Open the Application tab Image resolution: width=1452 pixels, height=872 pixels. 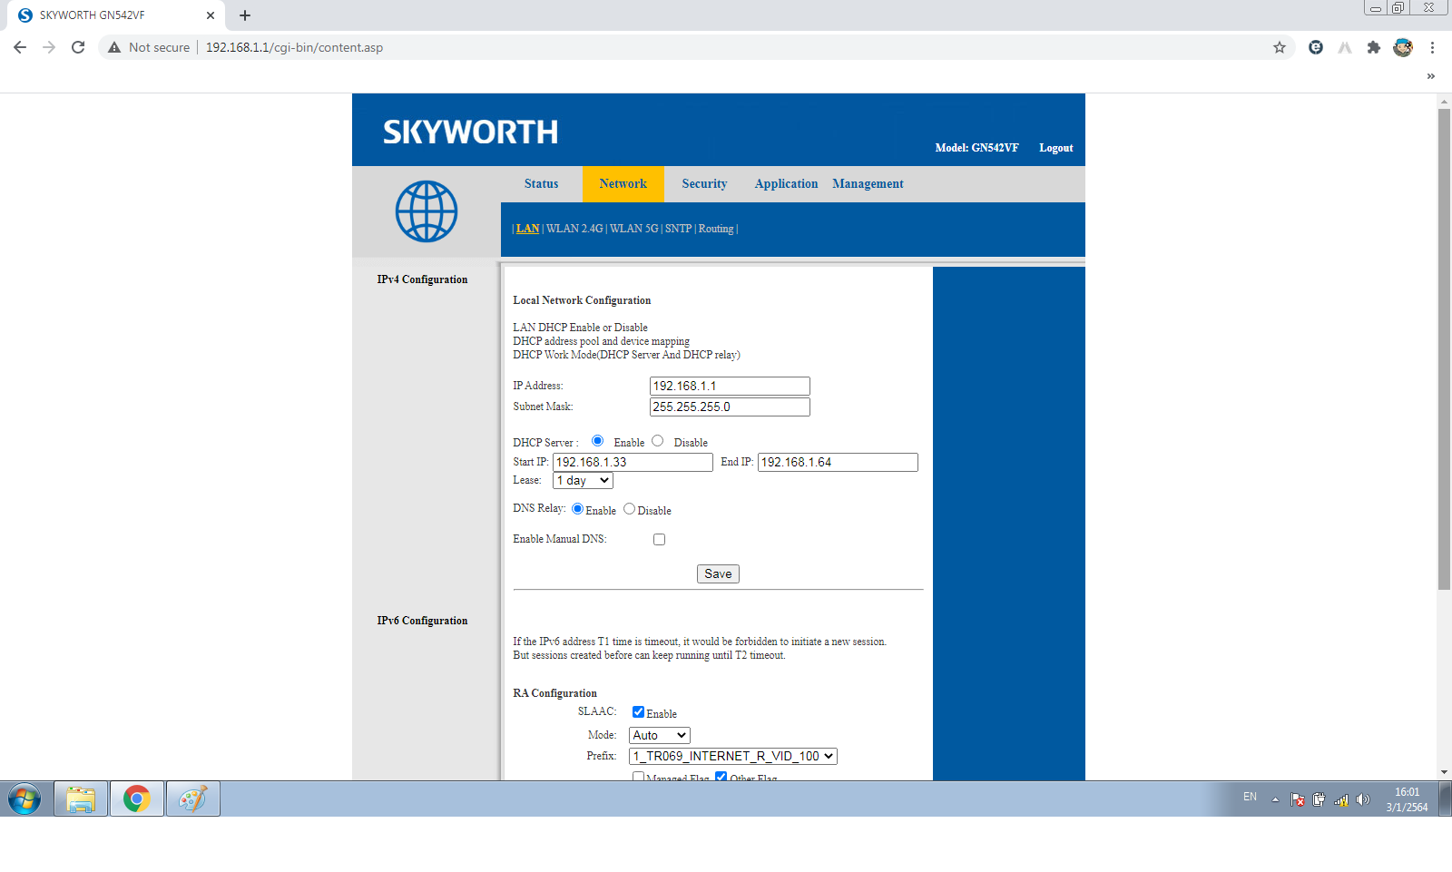point(786,184)
